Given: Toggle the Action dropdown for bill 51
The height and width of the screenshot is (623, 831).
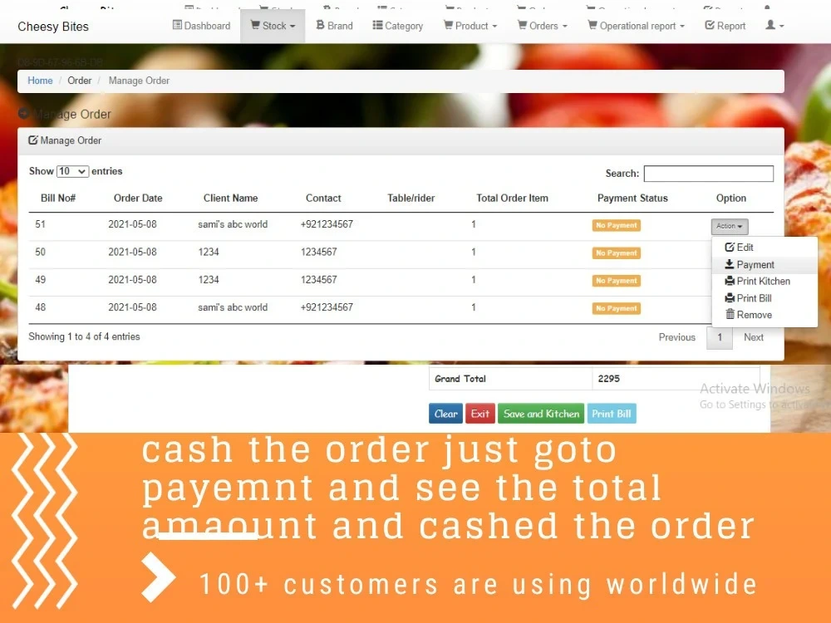Looking at the screenshot, I should (x=730, y=226).
